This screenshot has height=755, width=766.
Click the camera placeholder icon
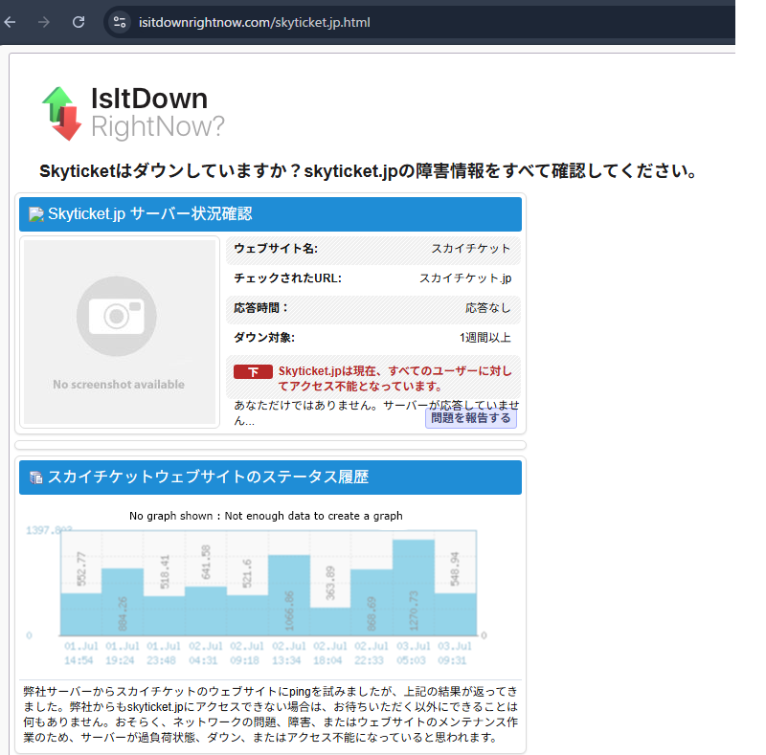click(x=116, y=316)
